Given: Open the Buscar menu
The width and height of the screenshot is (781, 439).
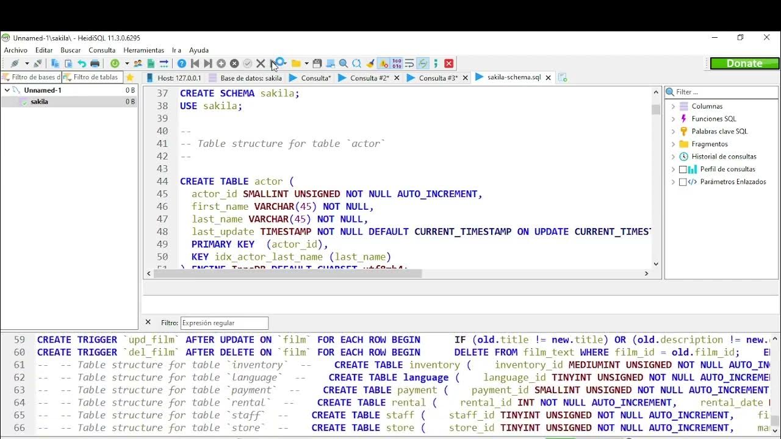Looking at the screenshot, I should point(71,50).
